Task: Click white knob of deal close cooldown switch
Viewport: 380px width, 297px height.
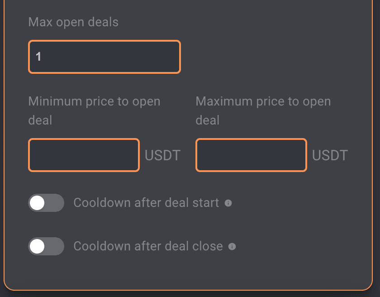Action: tap(37, 246)
